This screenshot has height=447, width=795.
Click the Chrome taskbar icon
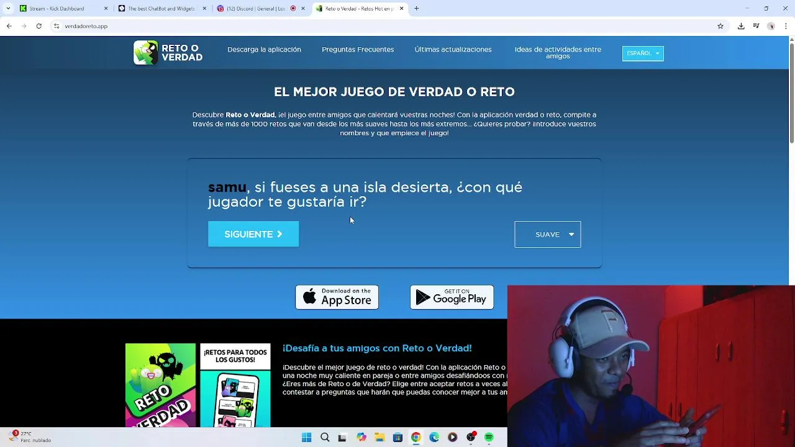[x=416, y=438]
